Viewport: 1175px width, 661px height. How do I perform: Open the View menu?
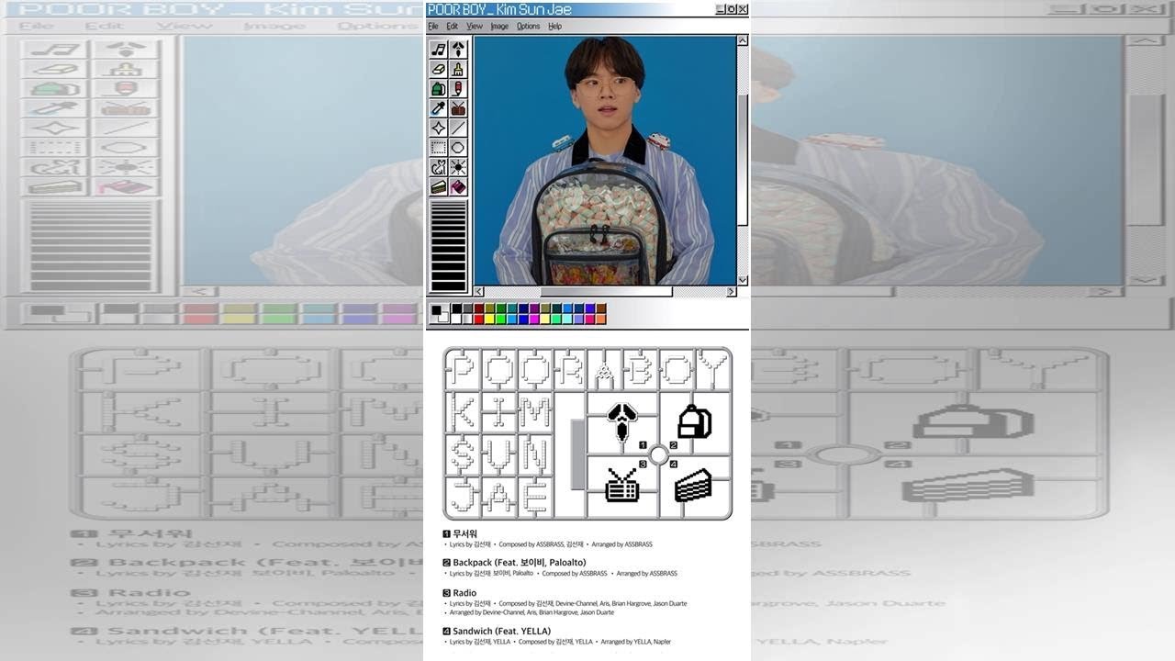click(475, 27)
